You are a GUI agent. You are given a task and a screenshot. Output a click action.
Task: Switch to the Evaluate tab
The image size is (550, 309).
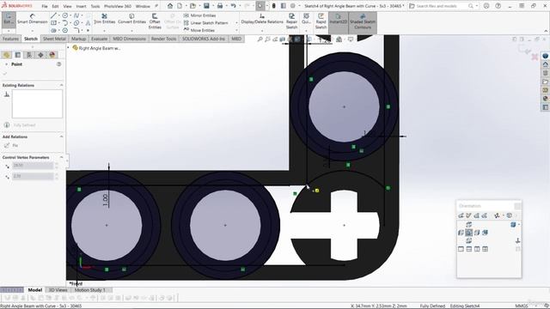100,39
